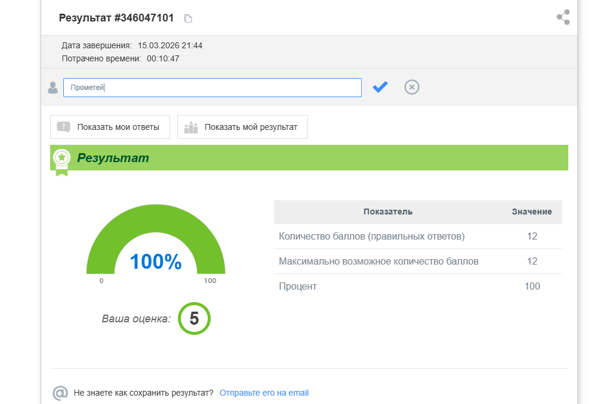Image resolution: width=591 pixels, height=404 pixels.
Task: Click the user avatar icon
Action: tap(53, 88)
